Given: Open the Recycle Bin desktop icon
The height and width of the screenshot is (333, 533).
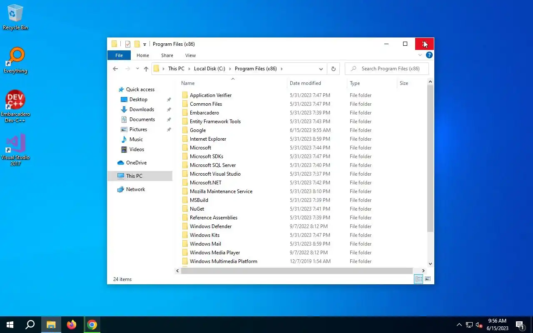Looking at the screenshot, I should pyautogui.click(x=15, y=17).
